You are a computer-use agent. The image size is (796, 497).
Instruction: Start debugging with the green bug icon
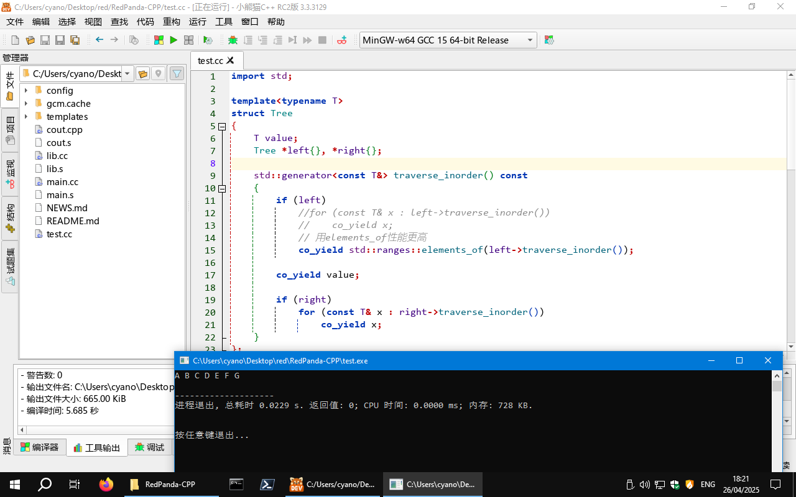(x=233, y=40)
